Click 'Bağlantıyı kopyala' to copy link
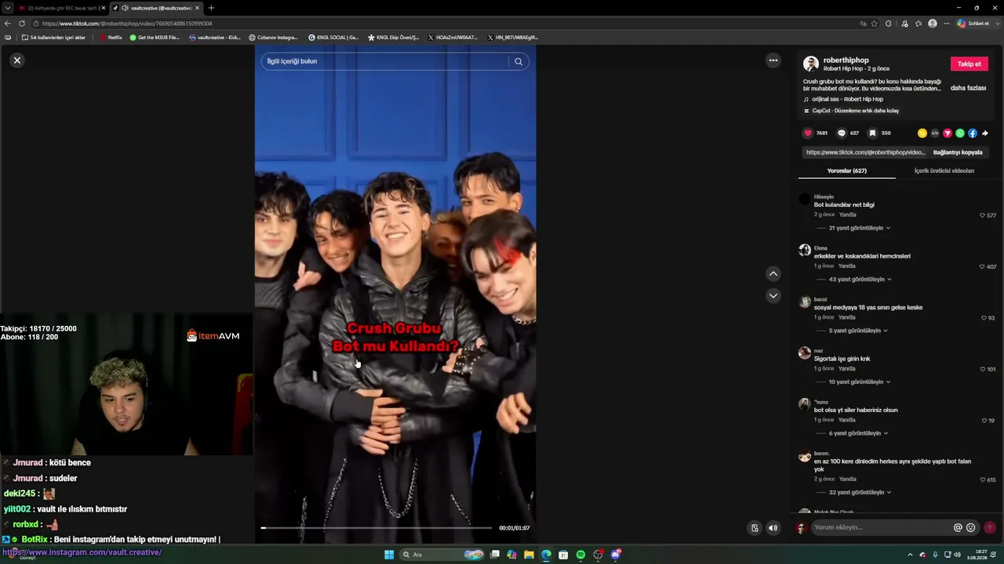 click(958, 153)
